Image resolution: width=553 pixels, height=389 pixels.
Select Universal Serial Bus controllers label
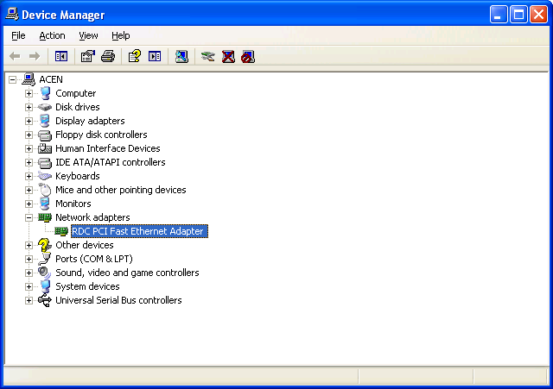[x=118, y=300]
